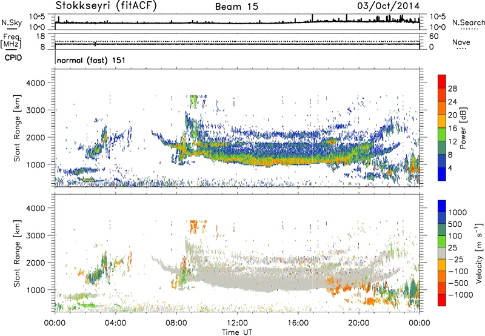Pick the light green Power segment between 12 and 16
This screenshot has width=485, height=336.
[x=442, y=135]
